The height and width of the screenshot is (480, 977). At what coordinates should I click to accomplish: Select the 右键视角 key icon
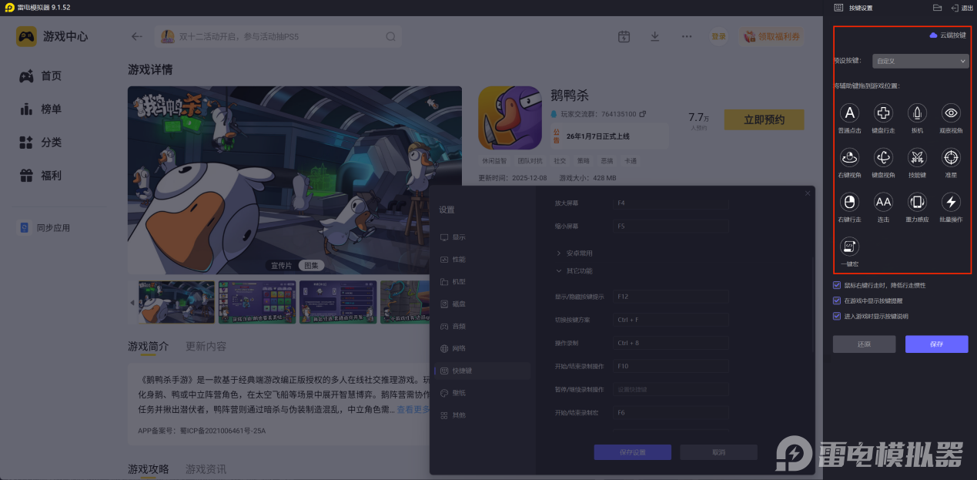(x=849, y=158)
